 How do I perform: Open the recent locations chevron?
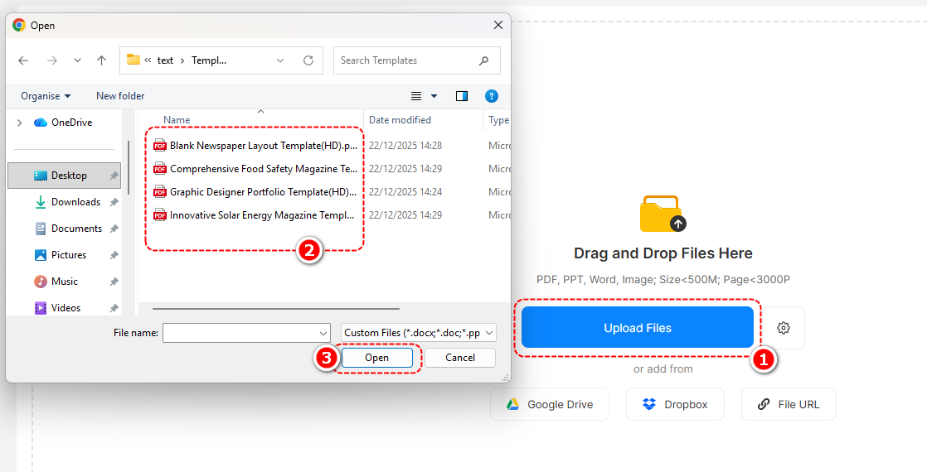click(x=77, y=60)
